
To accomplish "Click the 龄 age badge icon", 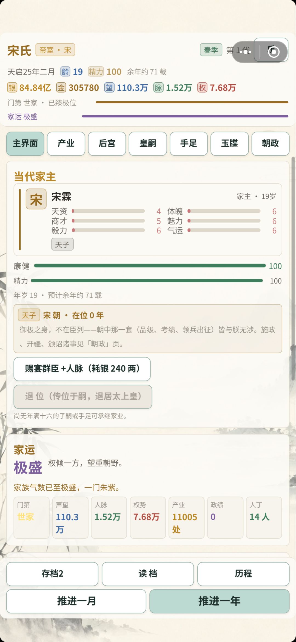I will [65, 72].
